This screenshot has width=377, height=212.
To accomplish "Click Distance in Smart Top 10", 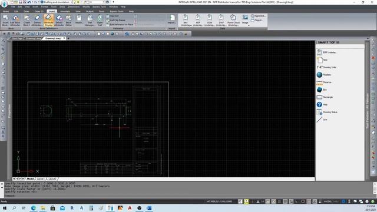I will [x=324, y=82].
